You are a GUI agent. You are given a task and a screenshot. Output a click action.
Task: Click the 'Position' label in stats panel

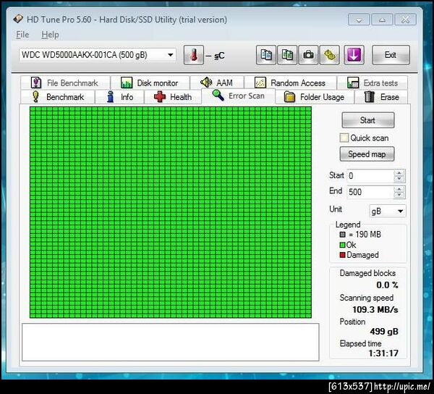click(352, 322)
